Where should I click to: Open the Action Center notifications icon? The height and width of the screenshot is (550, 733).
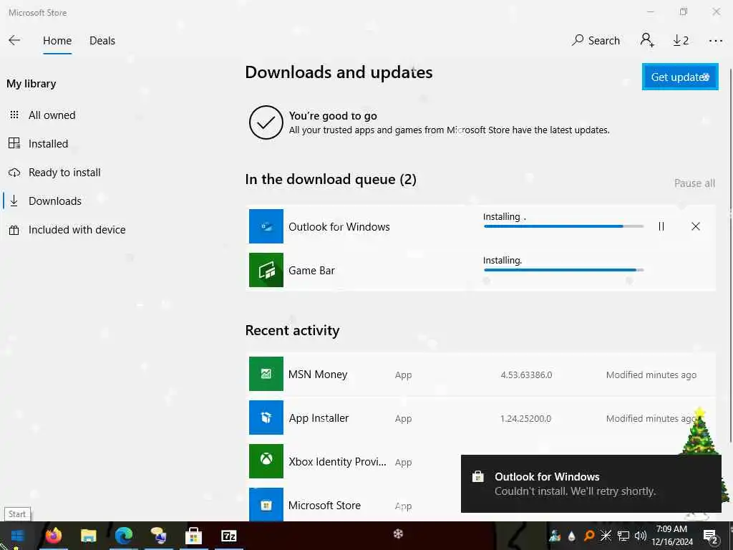[x=710, y=536]
